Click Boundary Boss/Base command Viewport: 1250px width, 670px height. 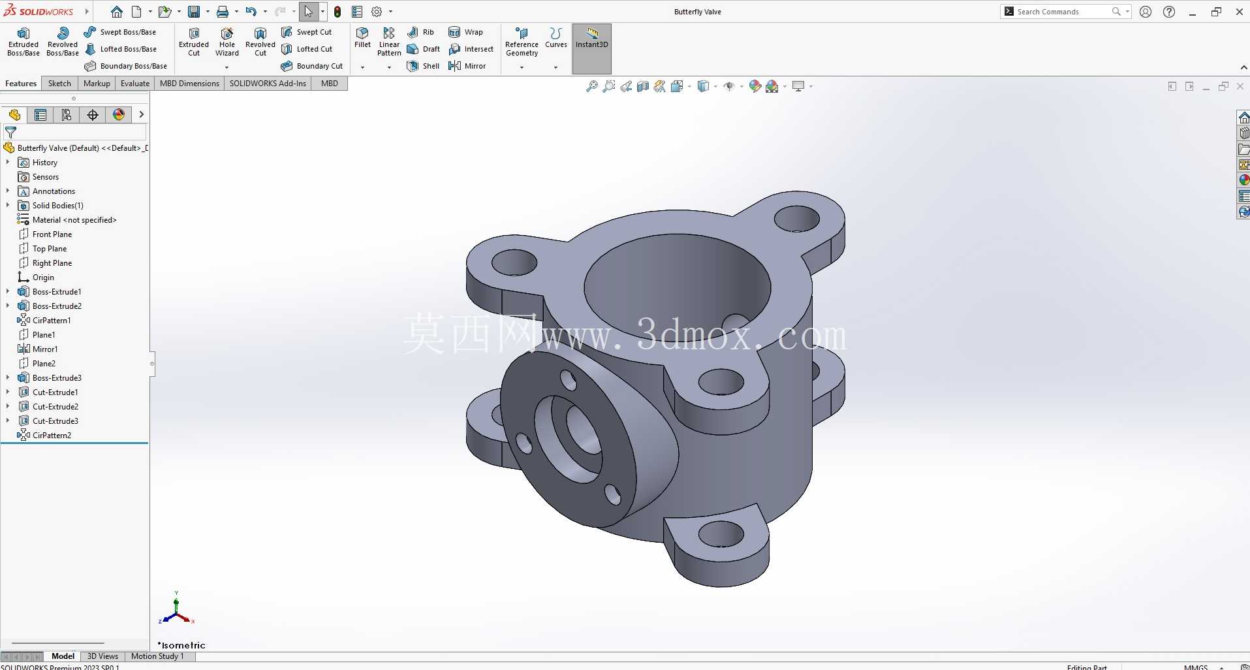click(125, 66)
